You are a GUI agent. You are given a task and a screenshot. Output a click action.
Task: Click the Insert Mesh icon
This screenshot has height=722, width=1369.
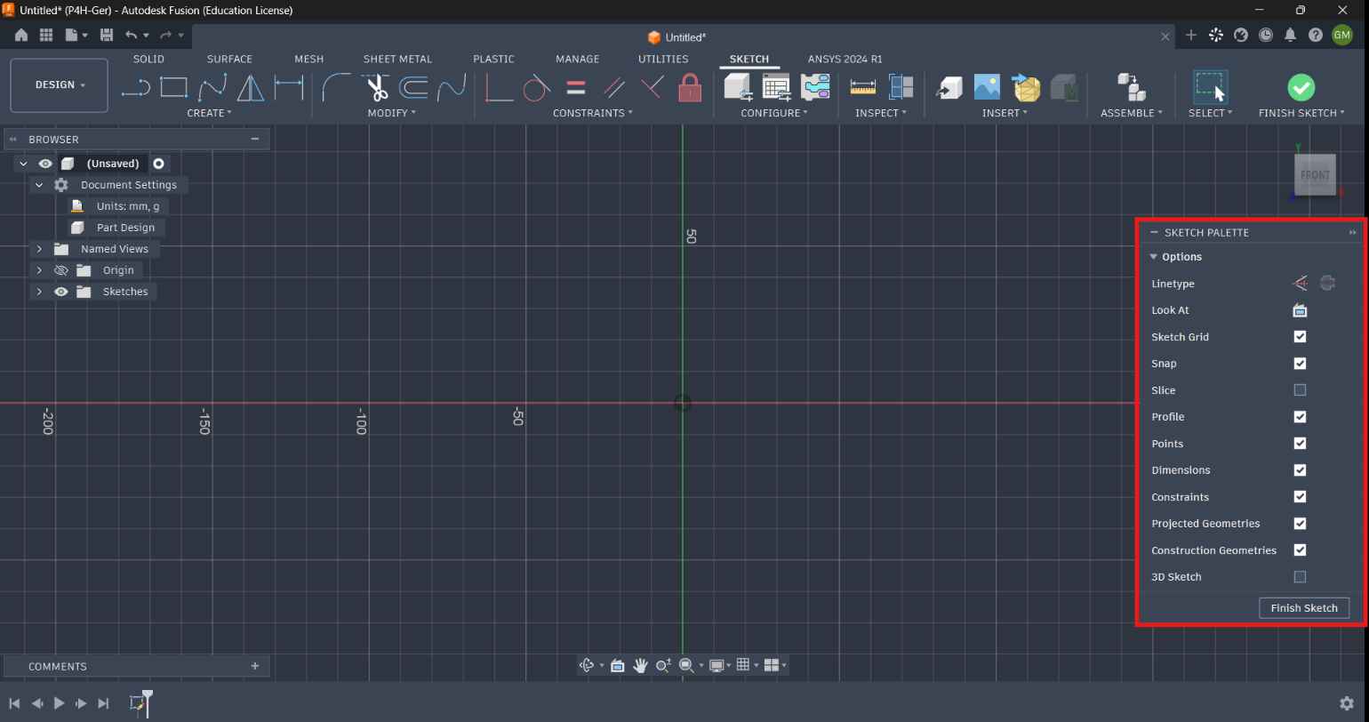click(x=1026, y=87)
